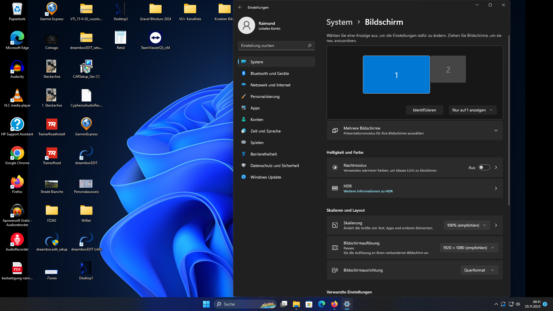553x311 pixels.
Task: Select Google Chrome desktop shortcut
Action: [x=17, y=153]
